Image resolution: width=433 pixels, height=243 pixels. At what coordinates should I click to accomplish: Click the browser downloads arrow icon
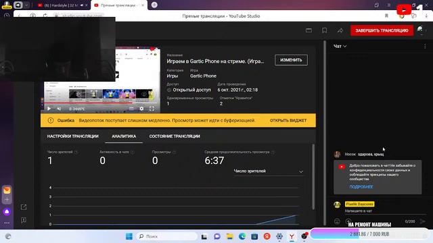[x=427, y=16]
